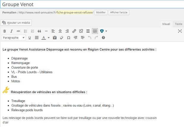Viewport: 184px width, 127px height.
Task: Remove link from selection
Action: pyautogui.click(x=81, y=31)
